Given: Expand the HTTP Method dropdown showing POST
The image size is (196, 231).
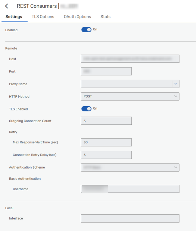Looking at the screenshot, I should (x=130, y=96).
